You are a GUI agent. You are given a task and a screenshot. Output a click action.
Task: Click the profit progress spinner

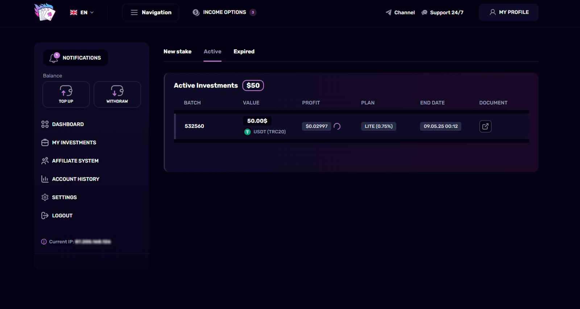pyautogui.click(x=337, y=126)
